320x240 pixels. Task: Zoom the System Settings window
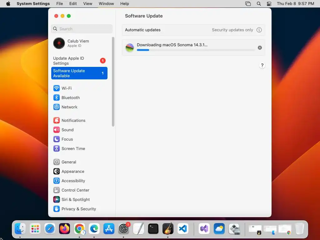[69, 16]
